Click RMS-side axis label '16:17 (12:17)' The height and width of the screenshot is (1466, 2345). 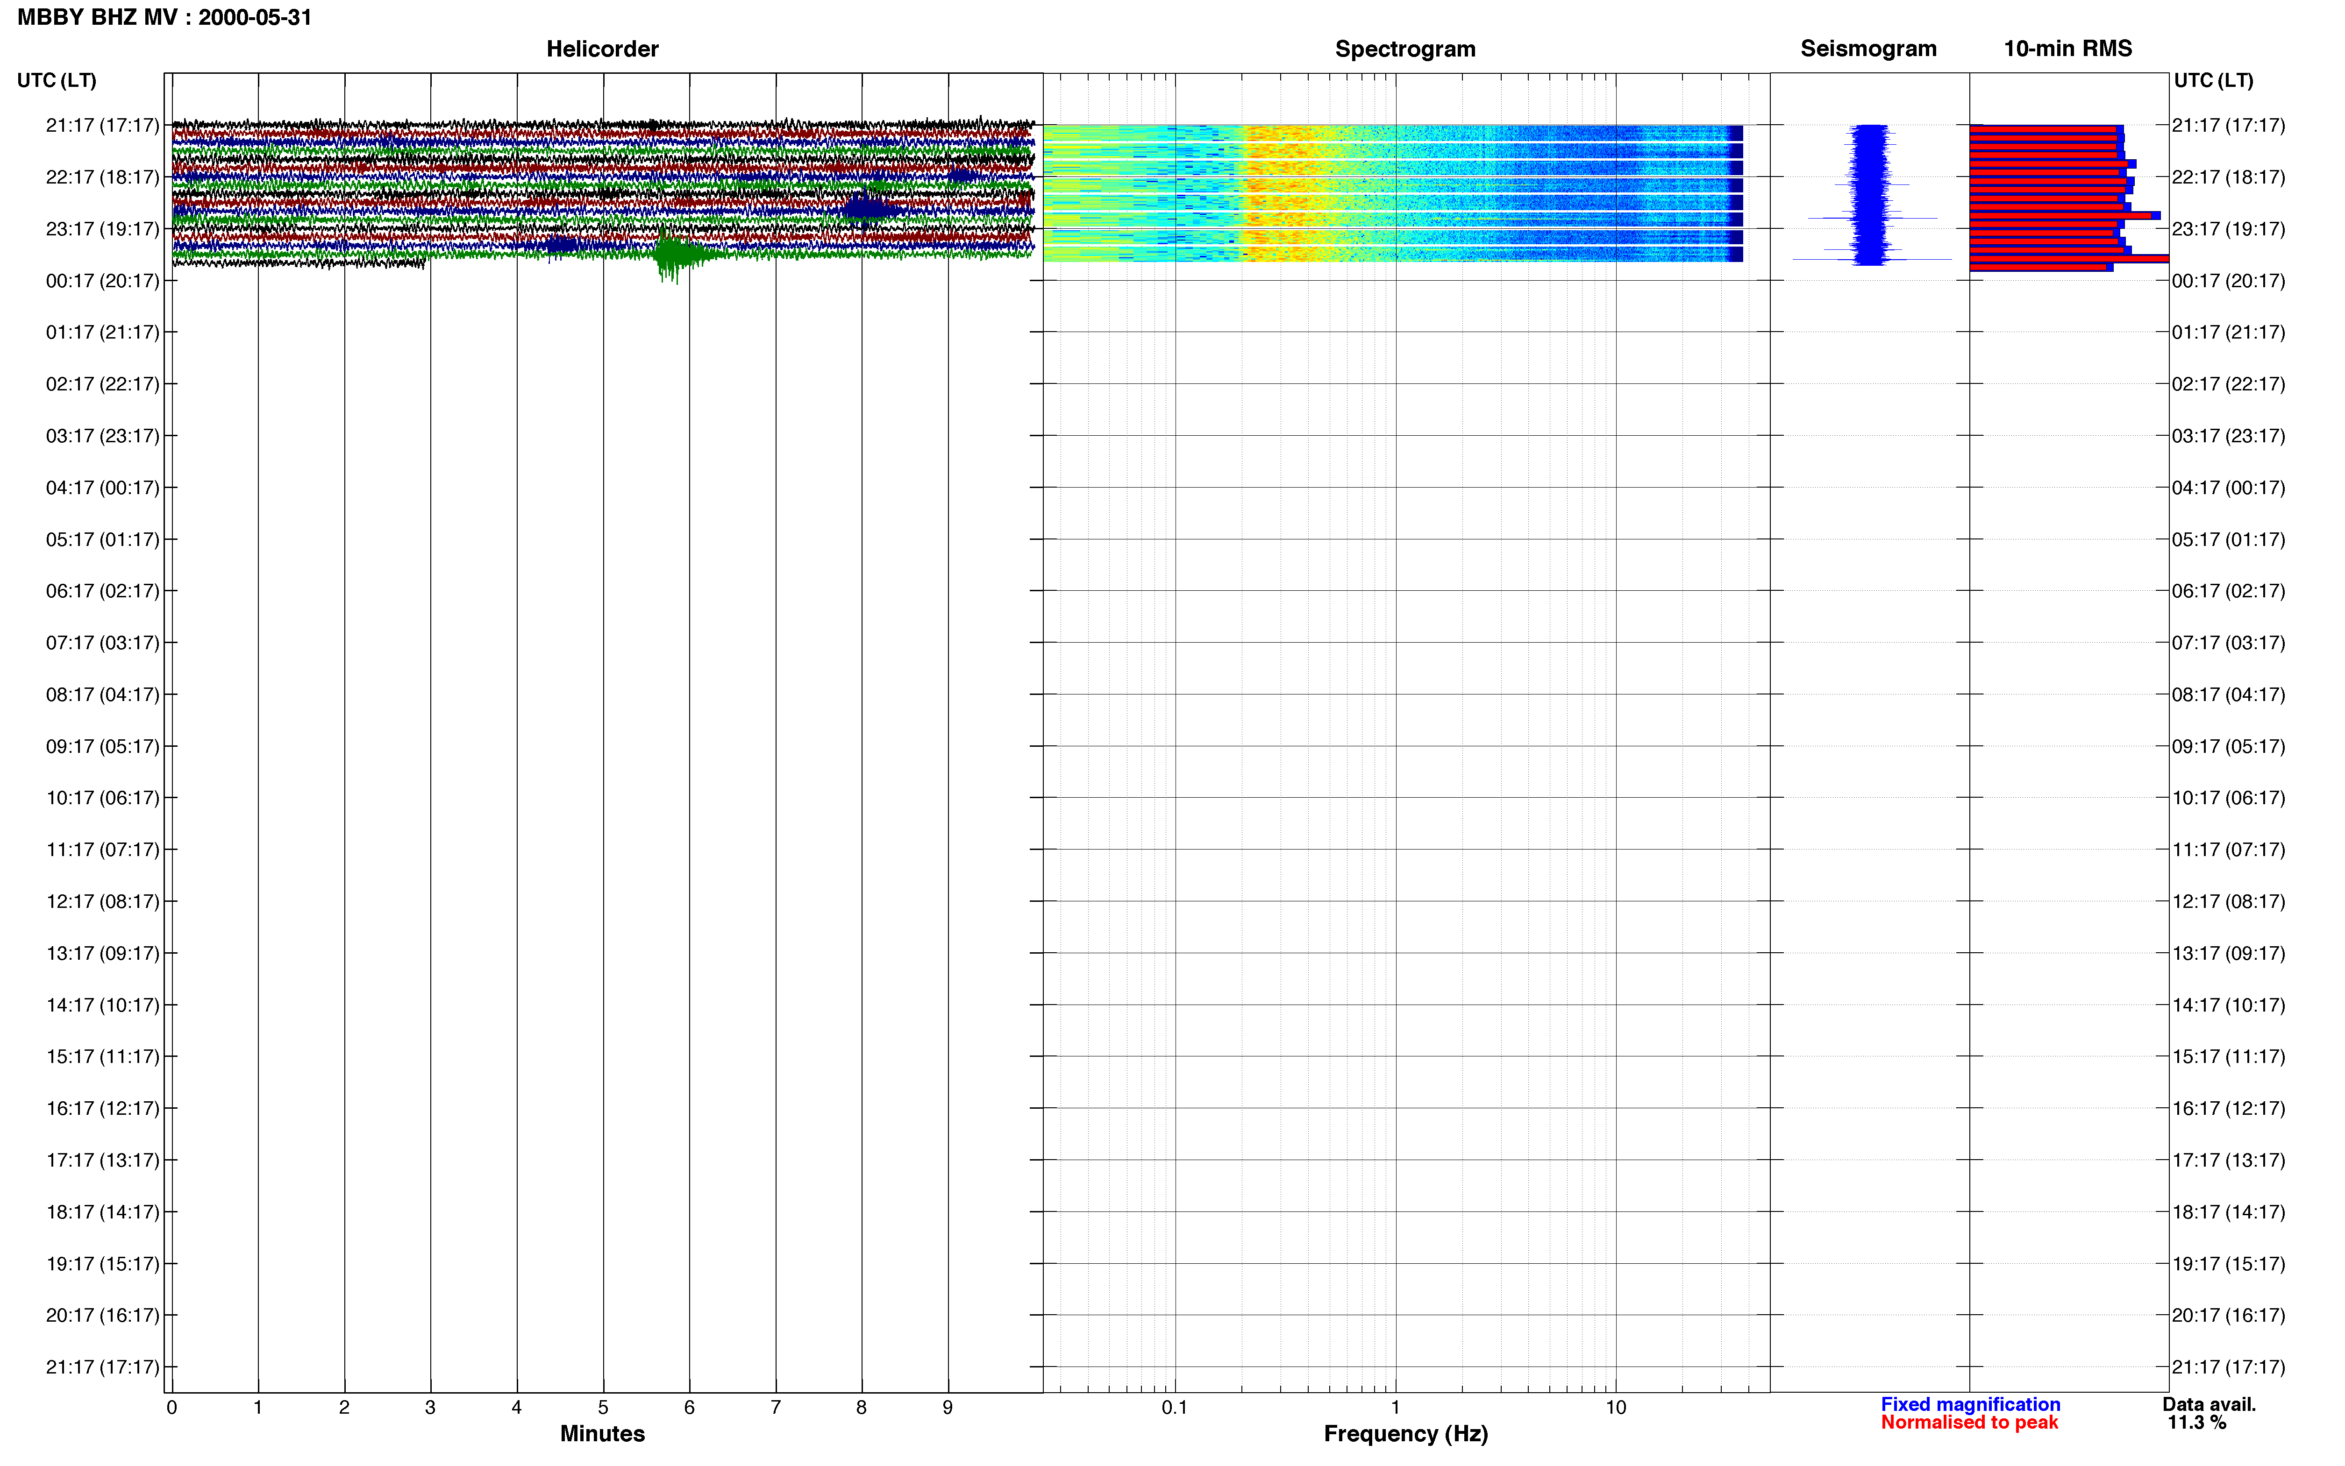2229,1108
